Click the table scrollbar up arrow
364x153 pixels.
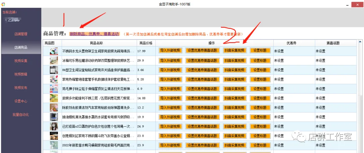click(360, 42)
